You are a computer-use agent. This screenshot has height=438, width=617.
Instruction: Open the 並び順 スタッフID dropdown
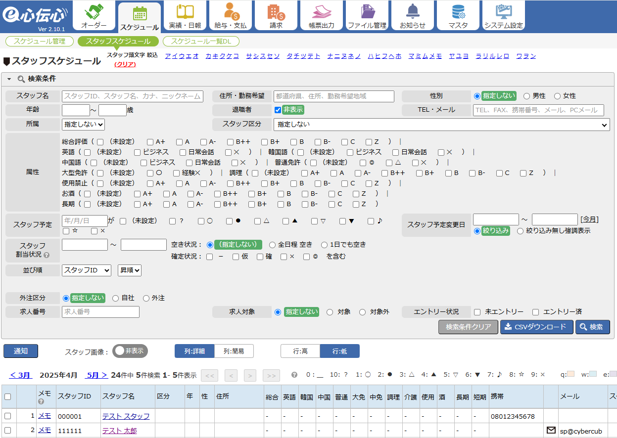(x=87, y=270)
